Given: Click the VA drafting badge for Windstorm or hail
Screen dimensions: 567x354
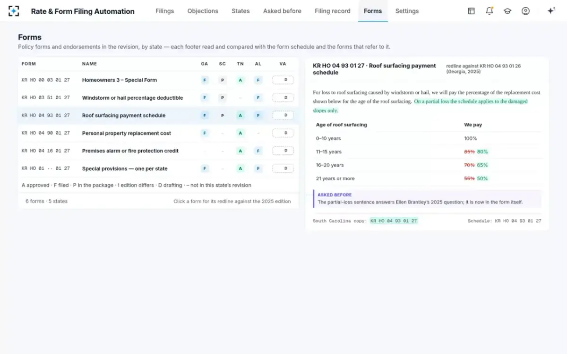Looking at the screenshot, I should tap(283, 98).
